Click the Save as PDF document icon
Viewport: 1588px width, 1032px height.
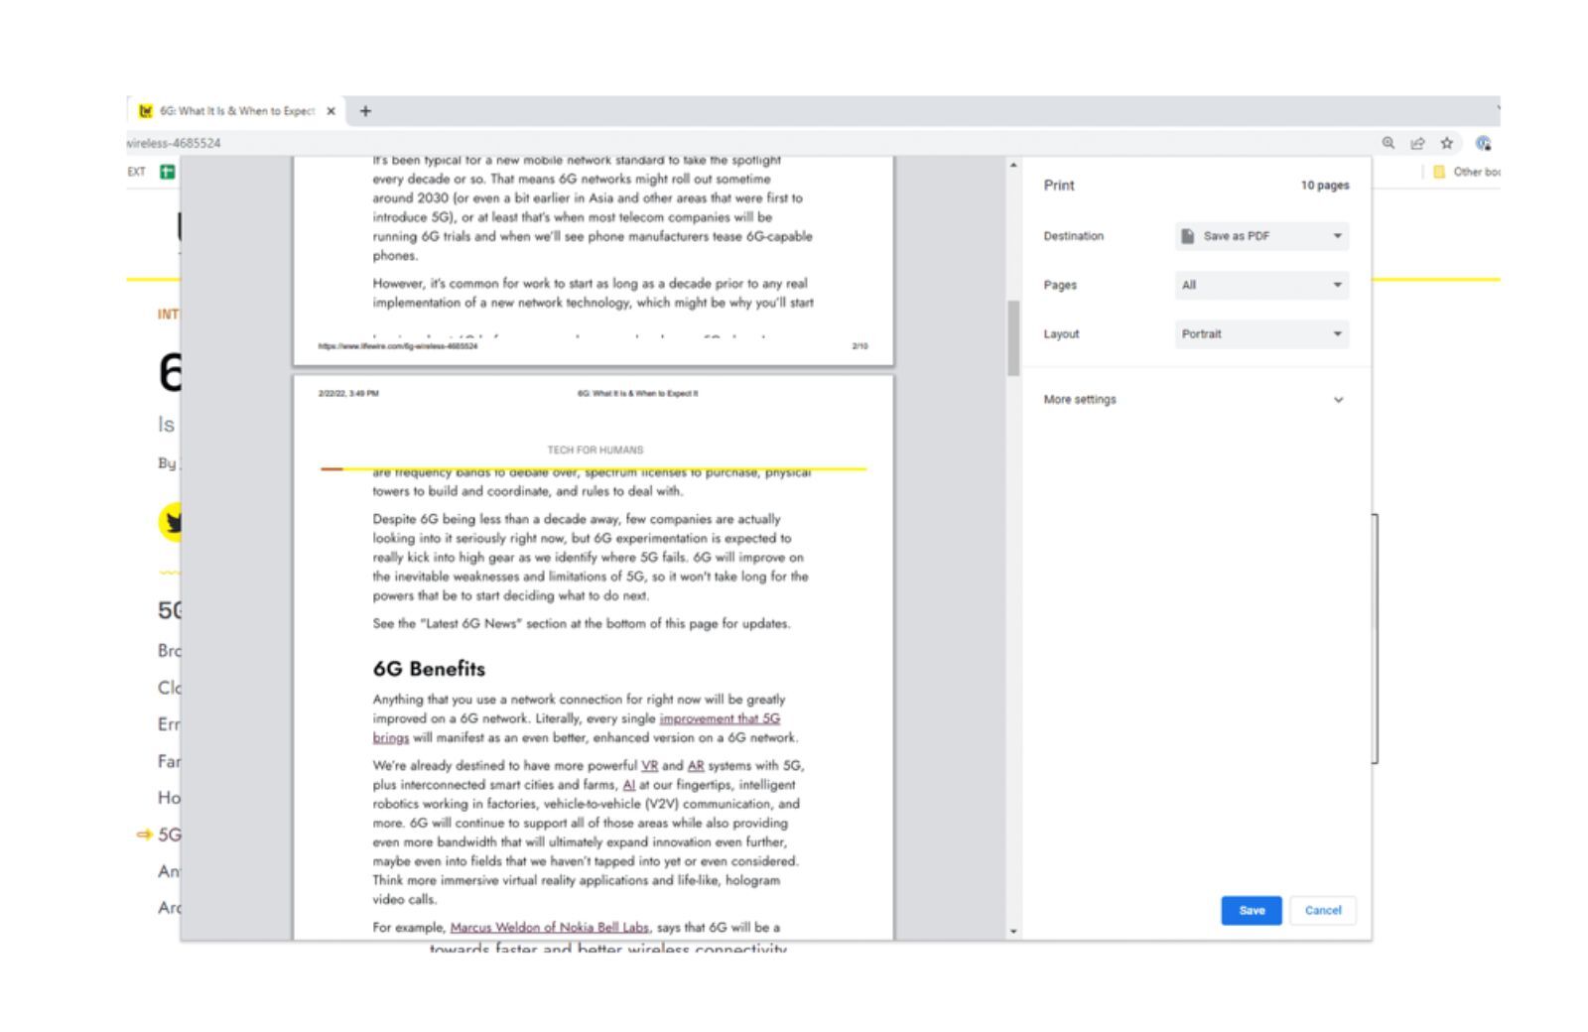coord(1188,236)
